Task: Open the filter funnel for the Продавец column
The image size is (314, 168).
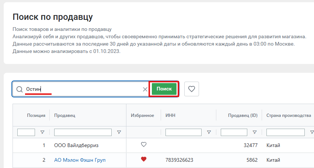Action: pos(119,132)
